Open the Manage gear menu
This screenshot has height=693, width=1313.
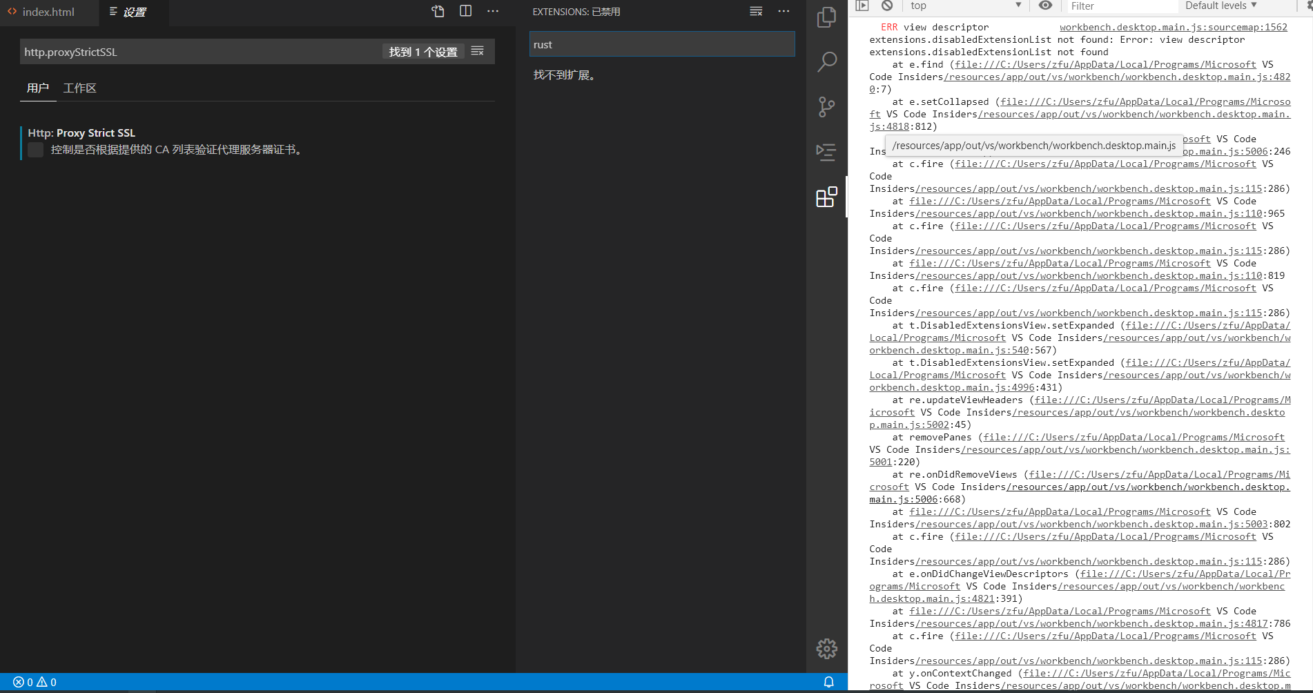pyautogui.click(x=826, y=649)
